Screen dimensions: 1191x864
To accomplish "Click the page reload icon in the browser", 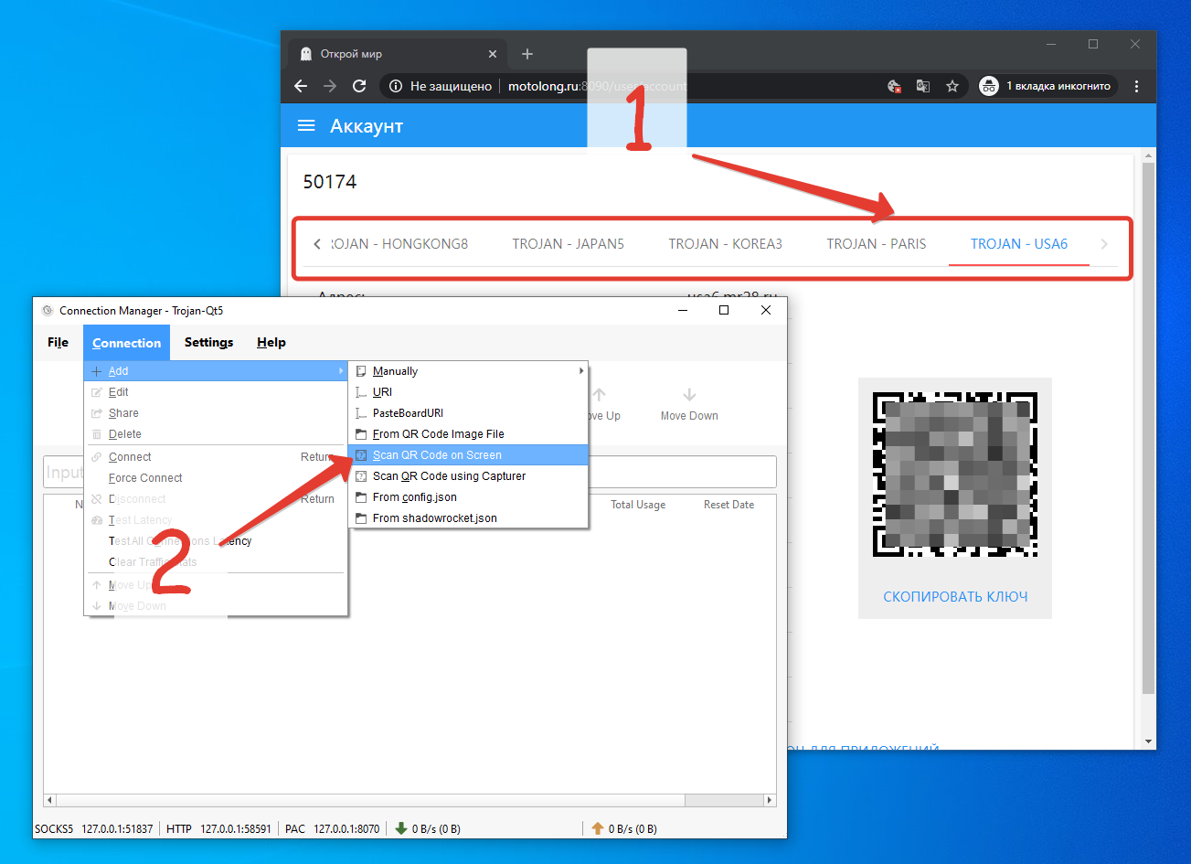I will pos(359,85).
